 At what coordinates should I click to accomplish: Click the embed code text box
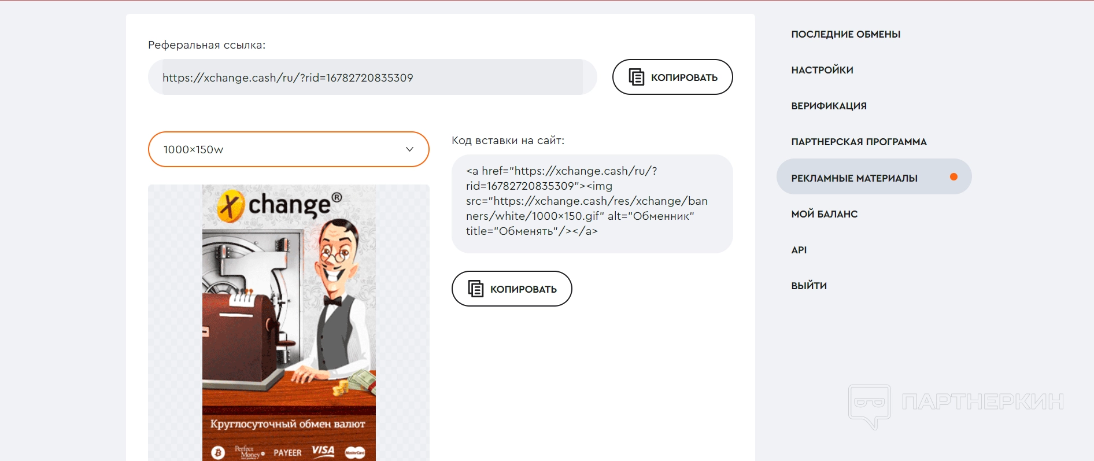[592, 204]
